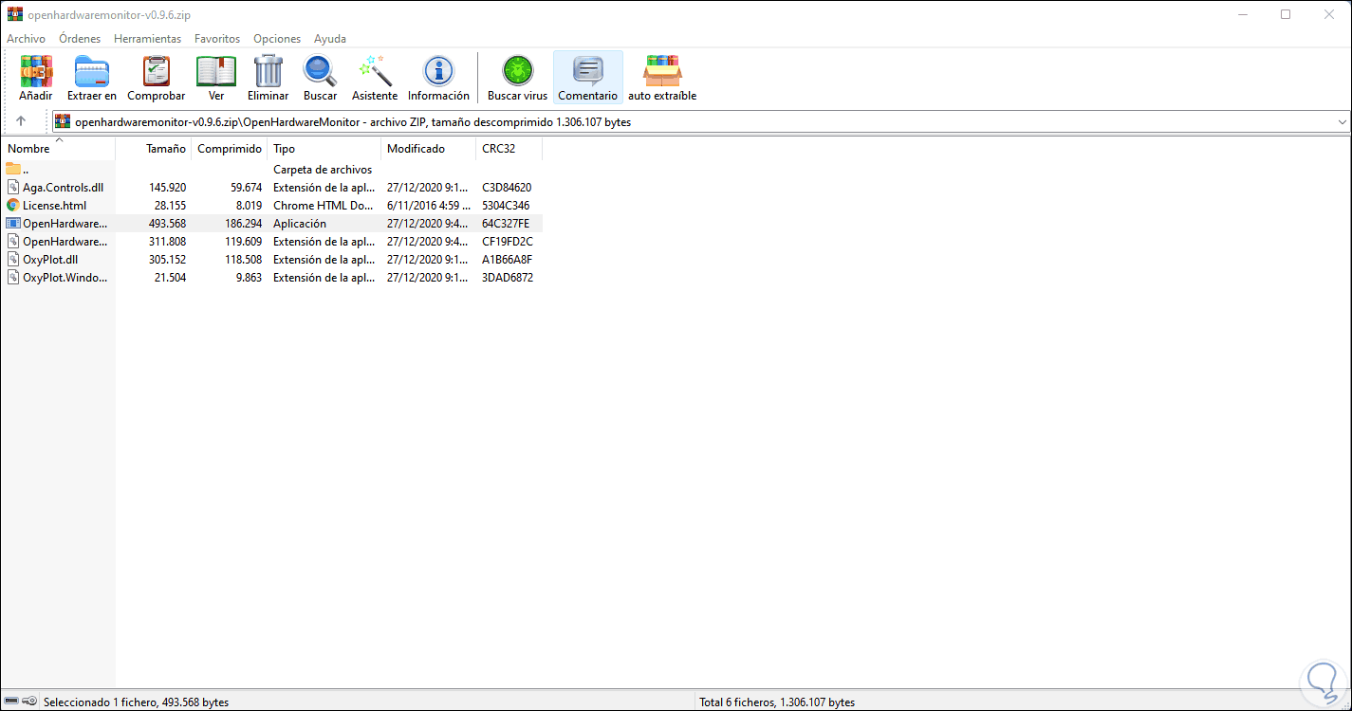Click the type cell "Chrome HTML Do..."

coord(324,206)
